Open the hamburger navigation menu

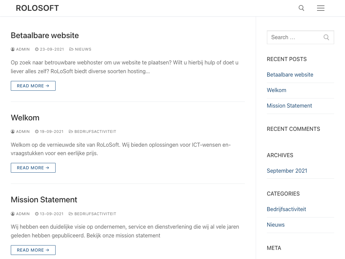(x=320, y=8)
